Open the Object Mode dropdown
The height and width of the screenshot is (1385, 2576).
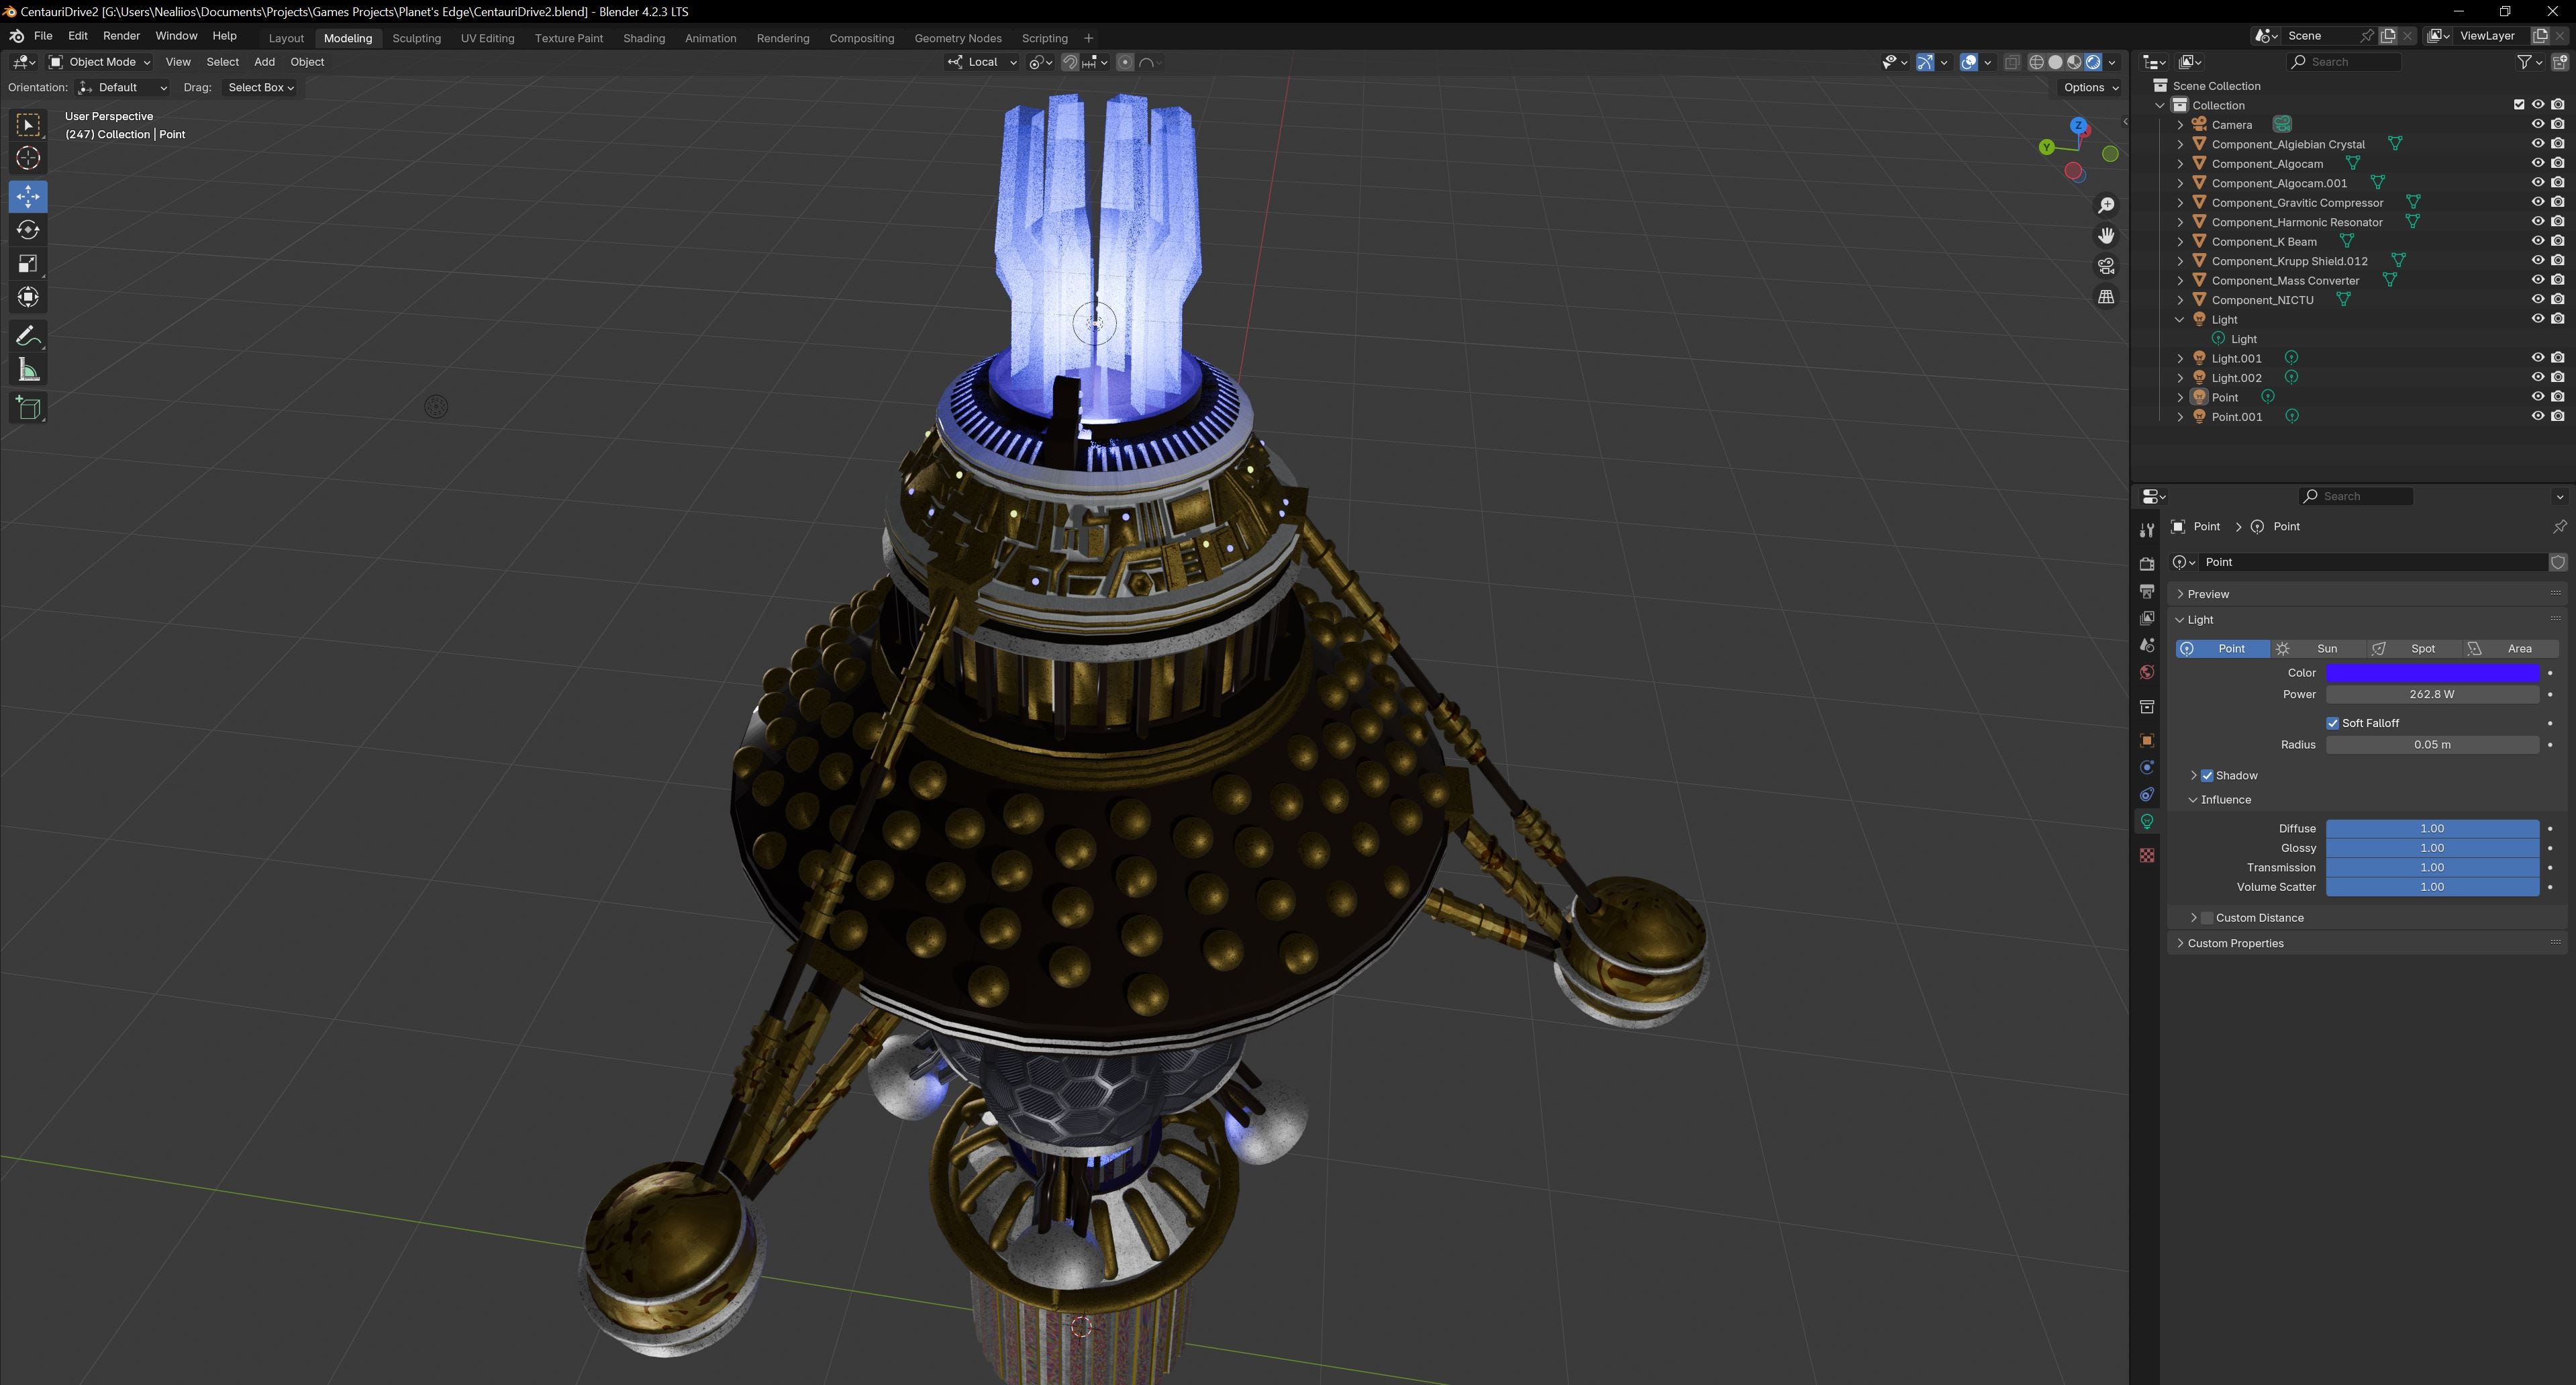(100, 62)
